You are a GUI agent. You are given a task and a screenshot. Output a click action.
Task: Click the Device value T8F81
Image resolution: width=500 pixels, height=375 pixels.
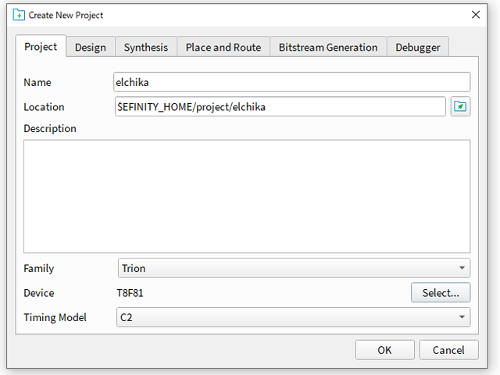(130, 293)
